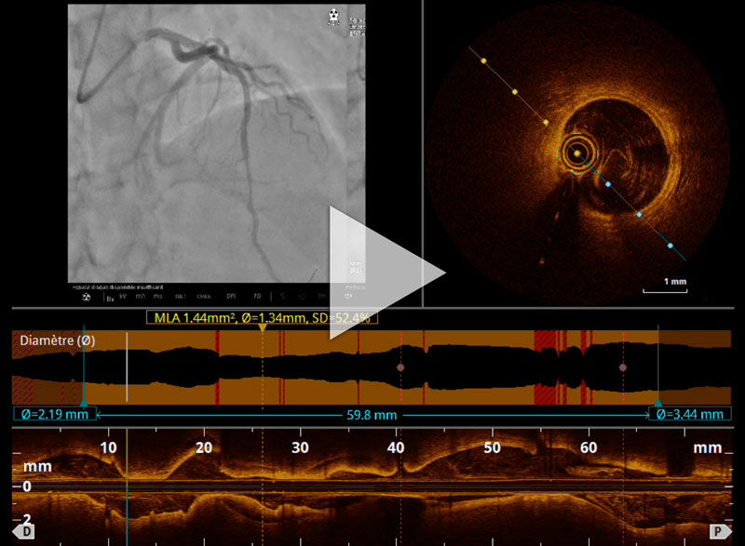The height and width of the screenshot is (546, 745).
Task: Select the right bookmark dot on lumen profile
Action: 623,367
